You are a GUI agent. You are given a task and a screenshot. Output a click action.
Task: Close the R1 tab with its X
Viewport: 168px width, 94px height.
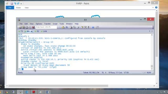[31, 31]
